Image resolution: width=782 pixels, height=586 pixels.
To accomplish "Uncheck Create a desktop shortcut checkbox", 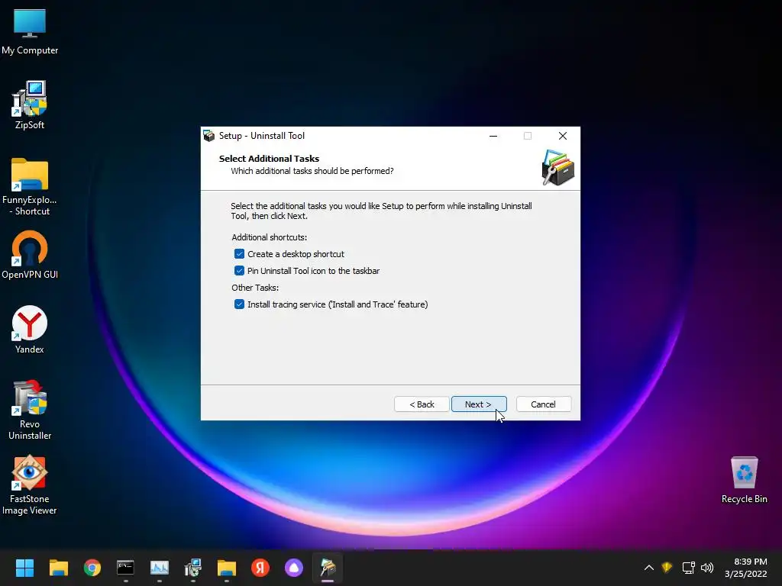I will pos(239,254).
